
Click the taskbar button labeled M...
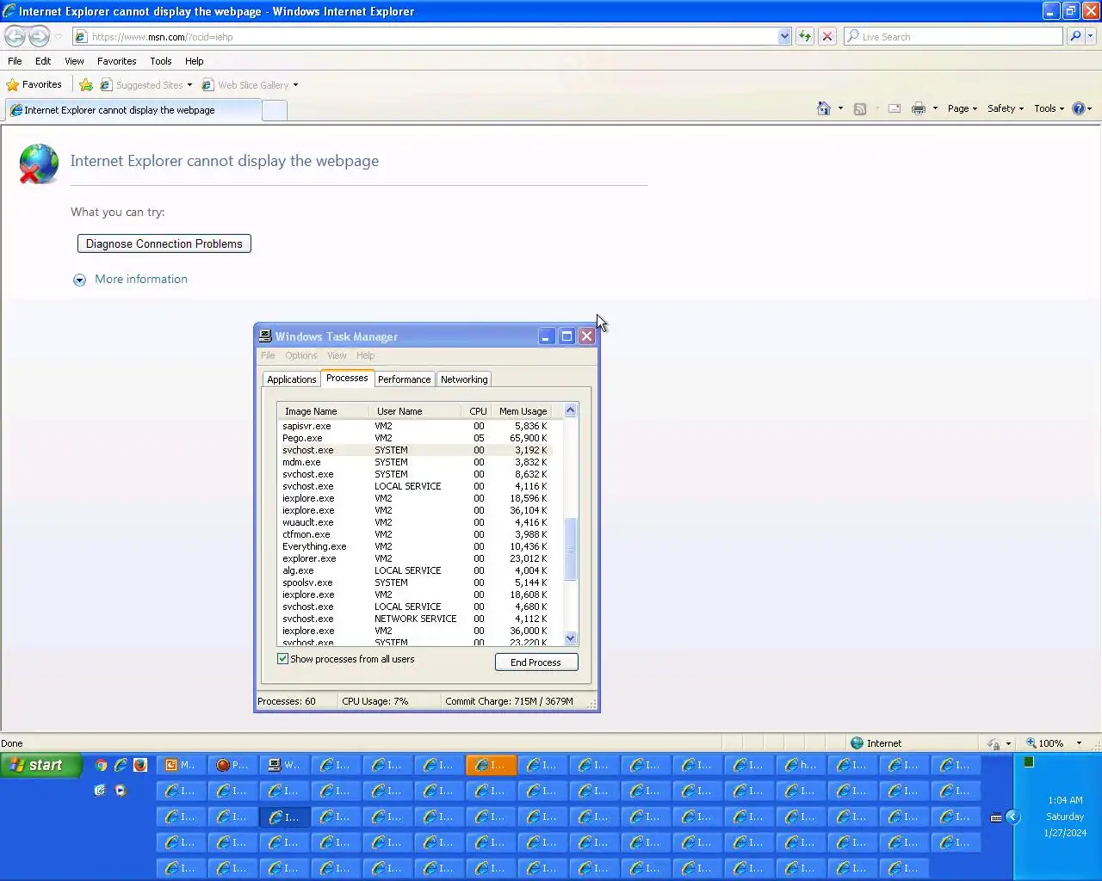coord(181,765)
